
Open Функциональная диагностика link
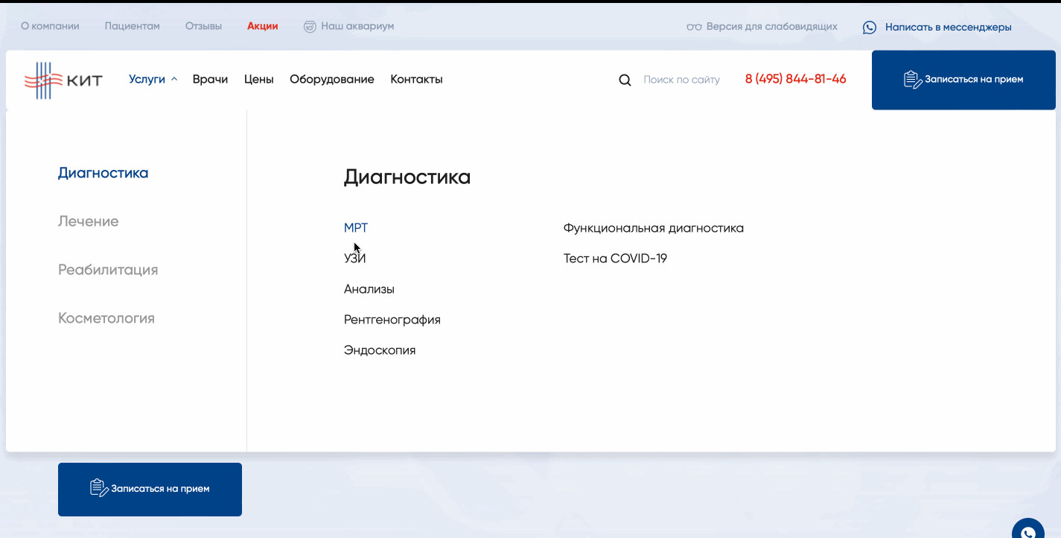(x=654, y=228)
